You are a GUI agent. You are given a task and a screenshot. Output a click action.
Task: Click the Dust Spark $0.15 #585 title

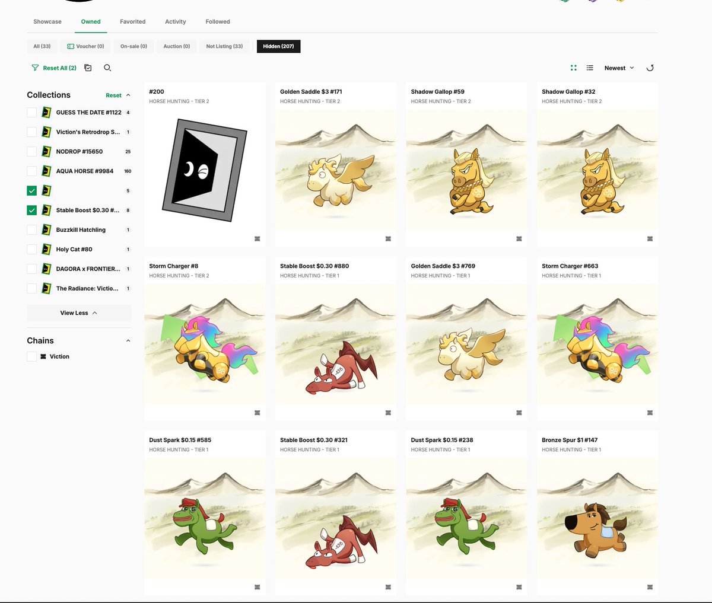pyautogui.click(x=180, y=440)
